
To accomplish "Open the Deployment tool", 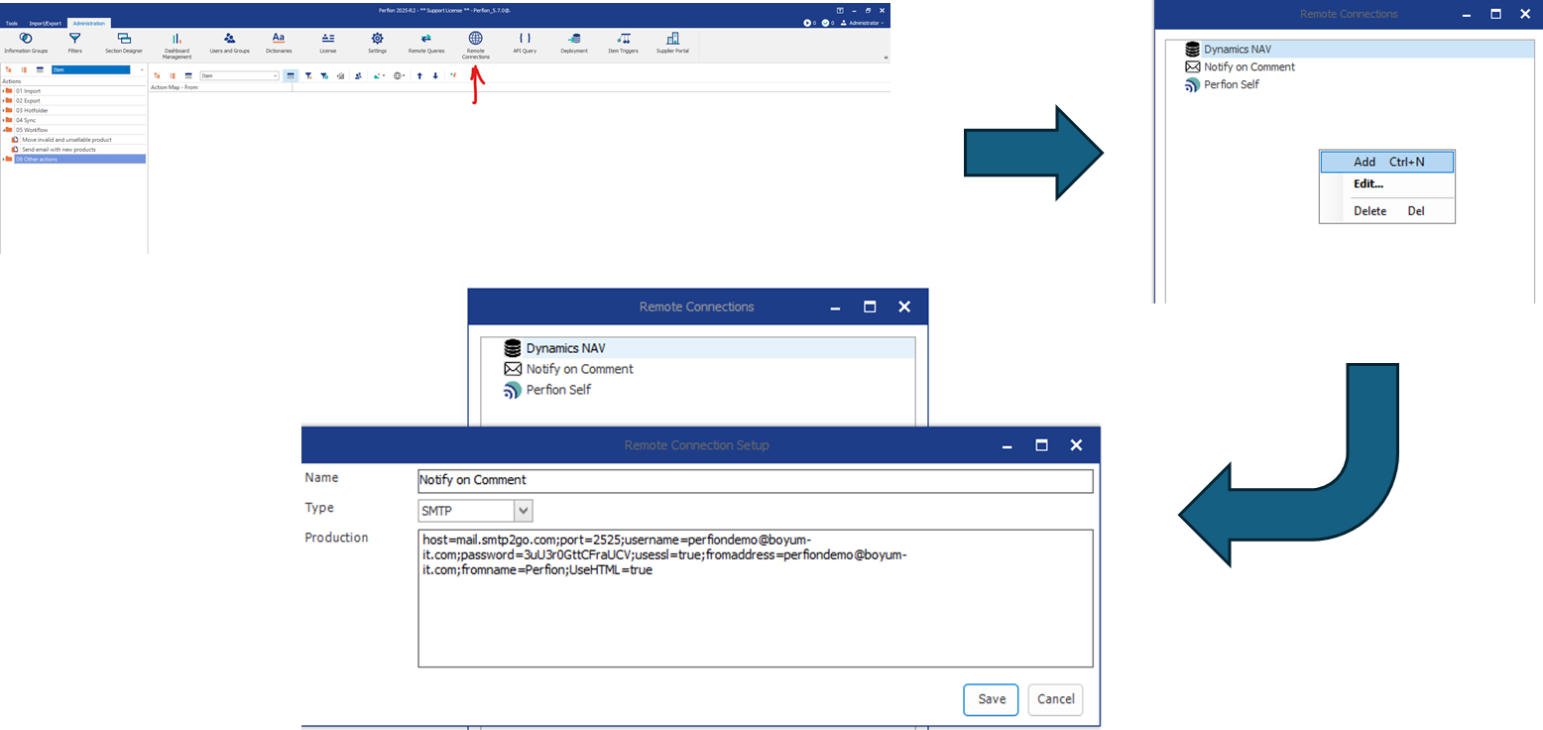I will tap(574, 42).
